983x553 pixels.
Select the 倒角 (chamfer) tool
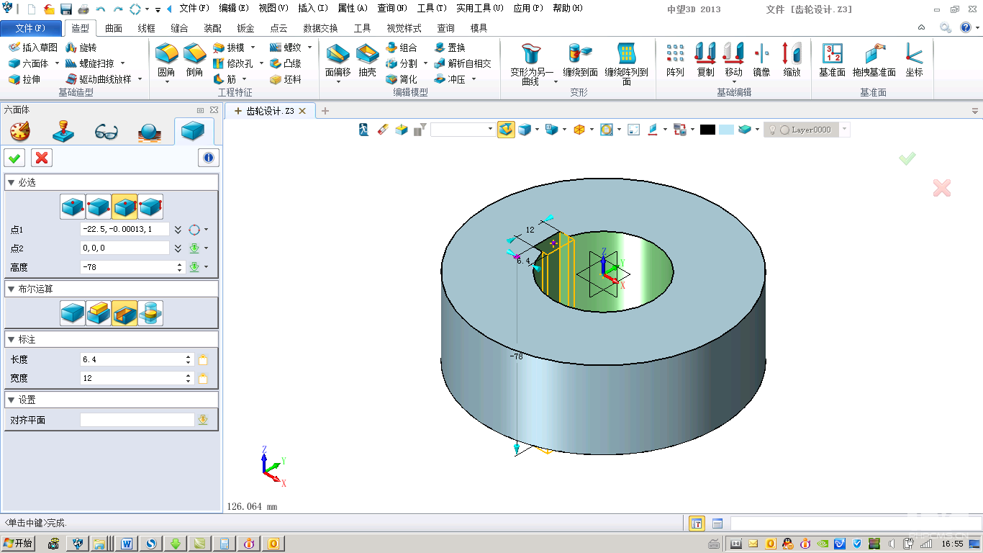point(194,56)
